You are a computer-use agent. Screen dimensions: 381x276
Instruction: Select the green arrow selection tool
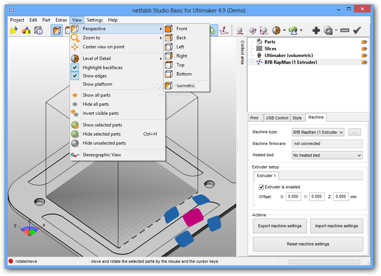click(212, 31)
